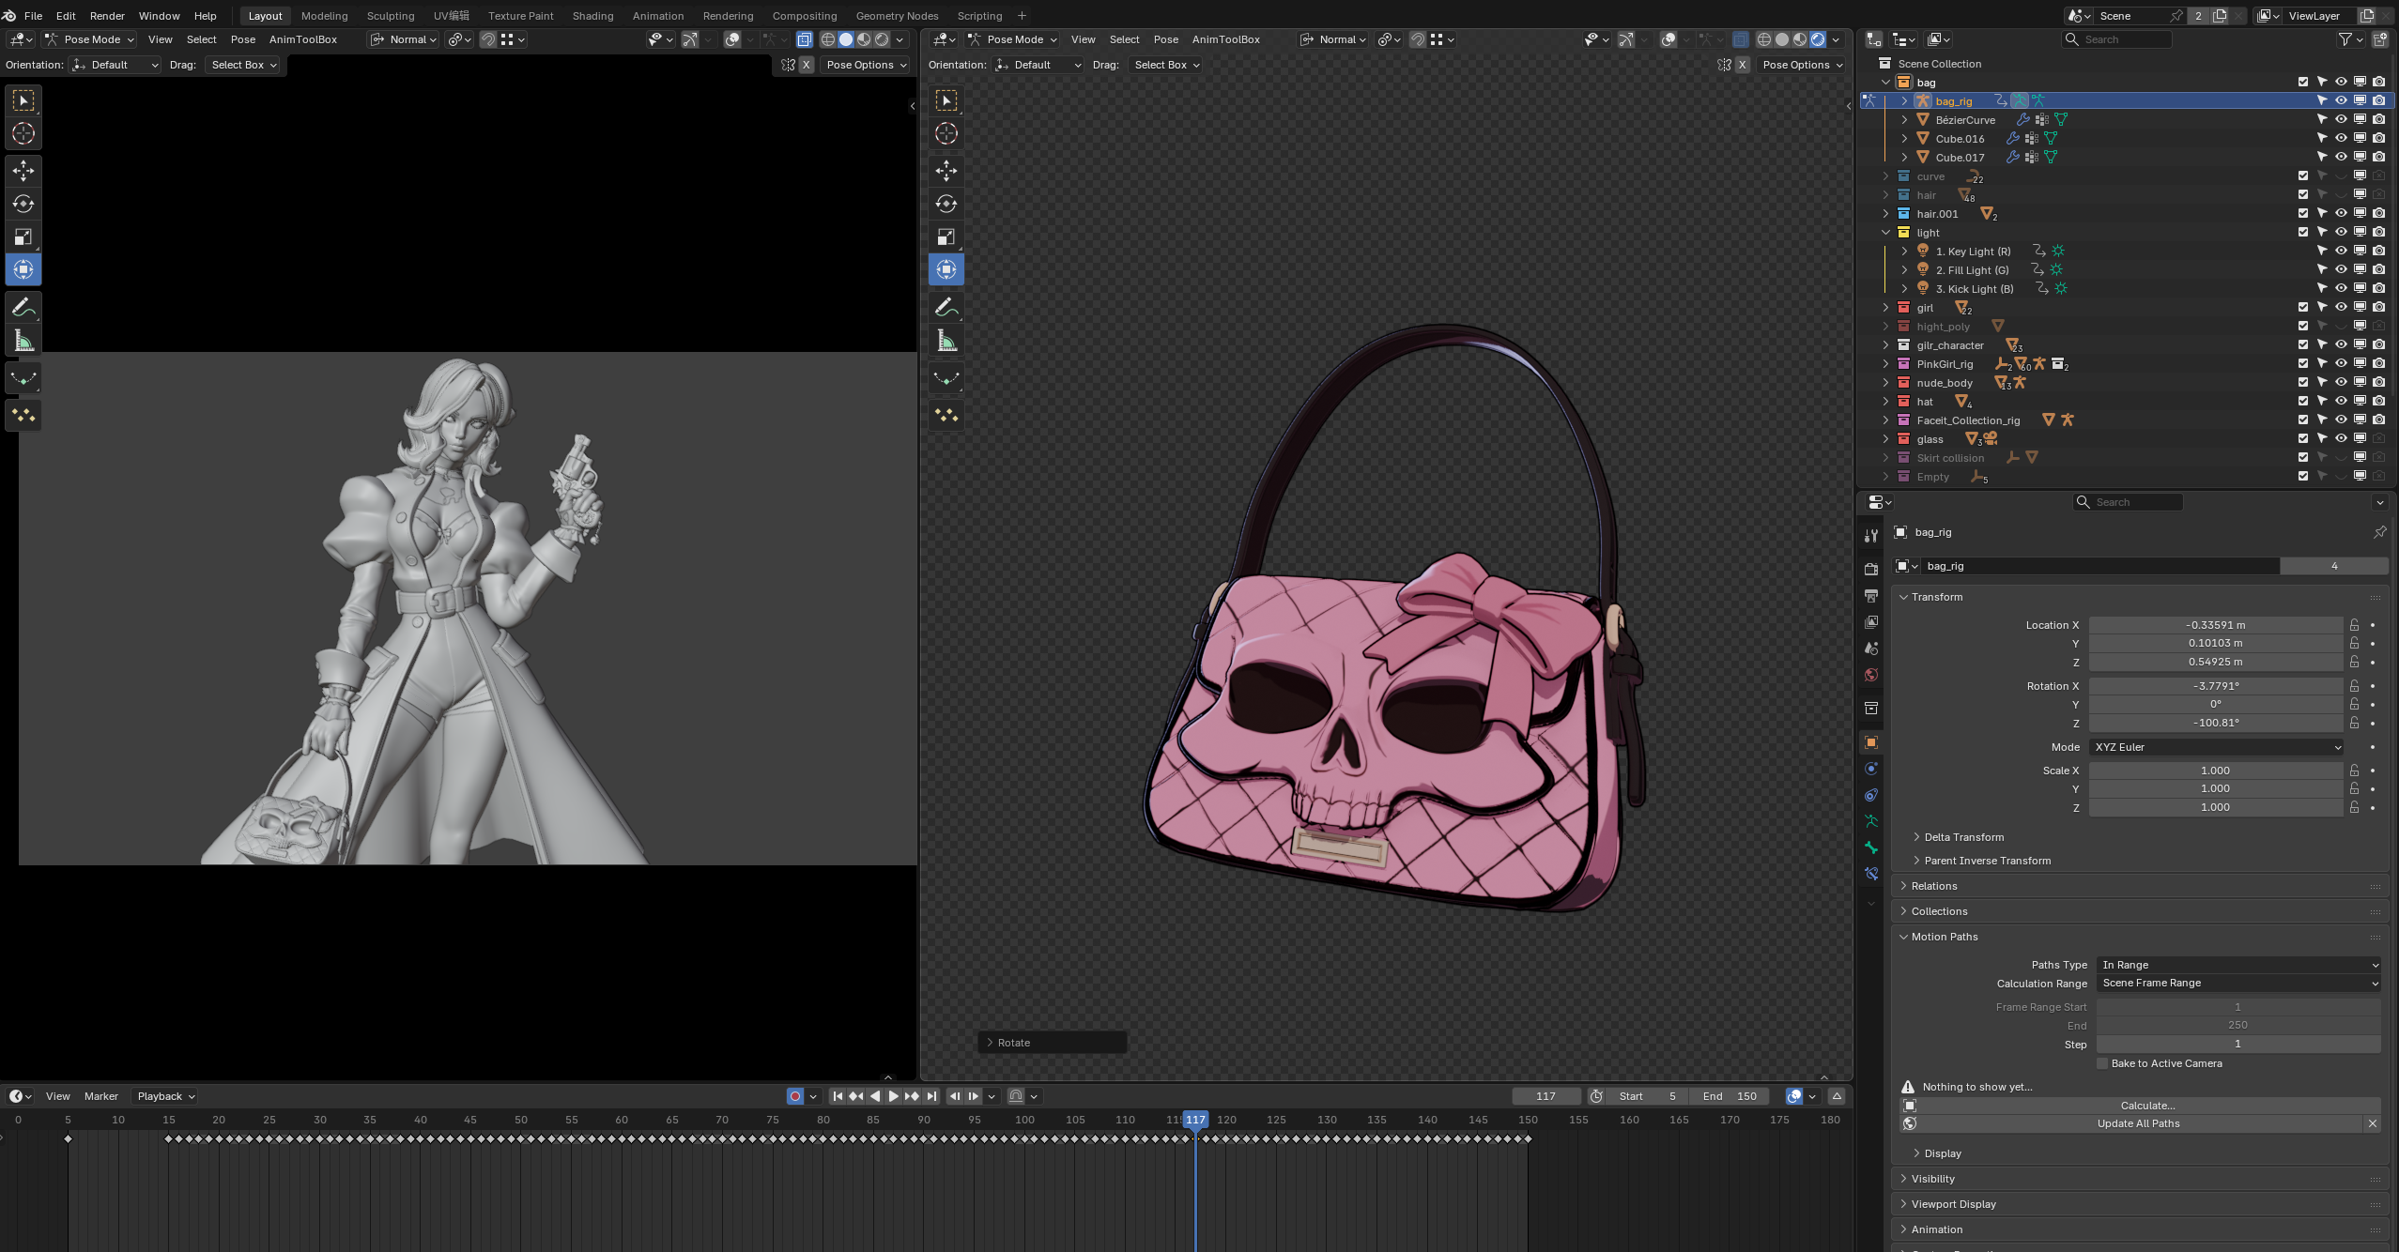
Task: Open the outliner filter options
Action: click(2350, 39)
